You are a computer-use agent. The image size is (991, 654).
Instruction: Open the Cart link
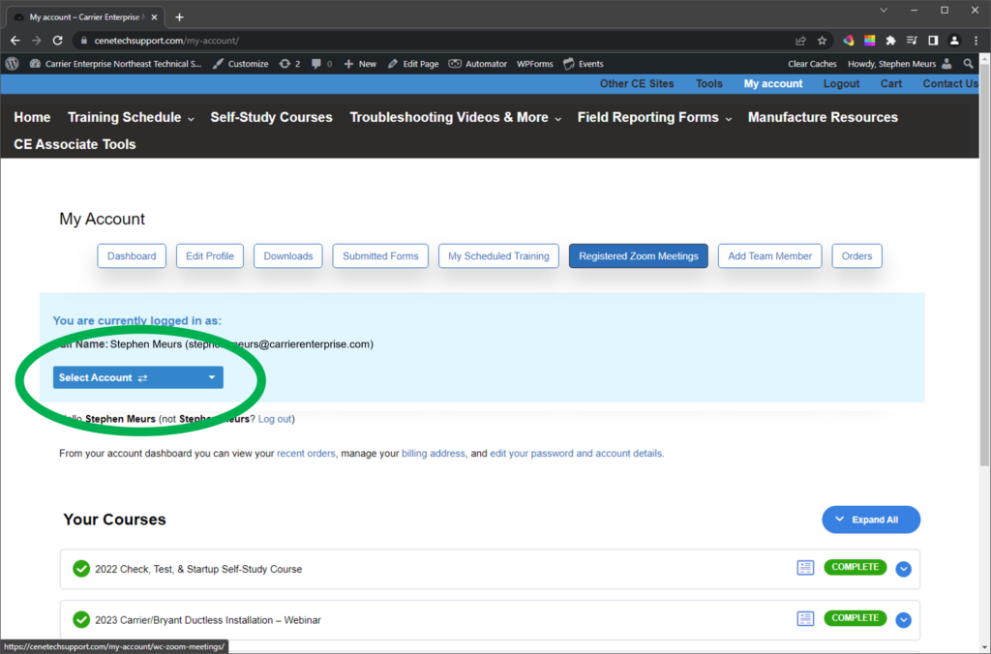tap(891, 84)
